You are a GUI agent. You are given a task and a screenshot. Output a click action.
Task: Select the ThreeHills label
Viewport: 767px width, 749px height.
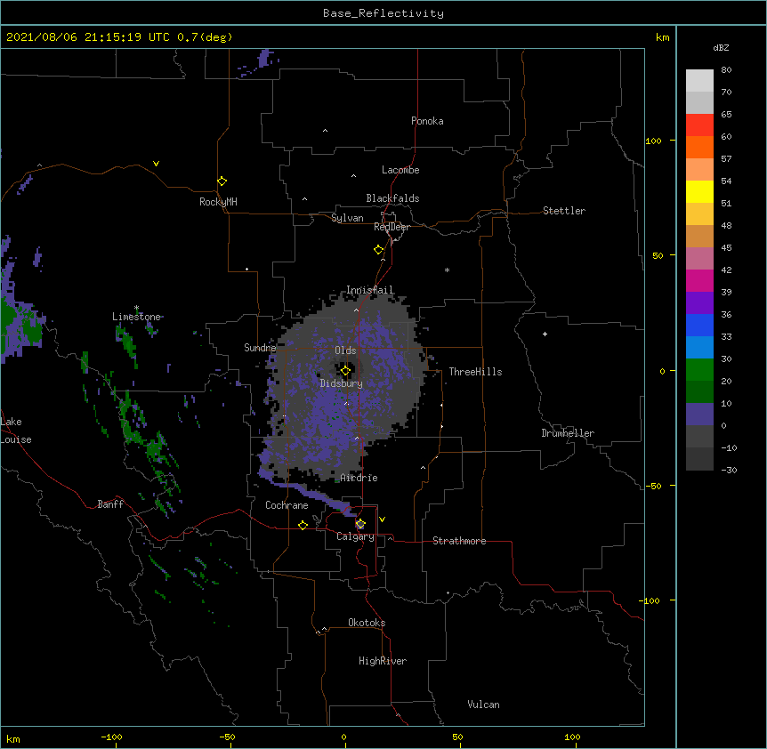click(475, 372)
